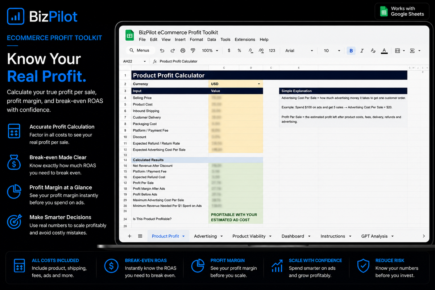Toggle Italic formatting
The width and height of the screenshot is (435, 290).
[362, 51]
